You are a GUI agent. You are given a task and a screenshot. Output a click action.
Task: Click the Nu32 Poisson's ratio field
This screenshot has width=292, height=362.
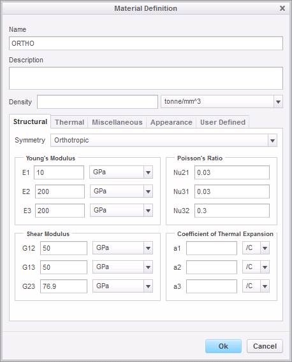pyautogui.click(x=232, y=211)
